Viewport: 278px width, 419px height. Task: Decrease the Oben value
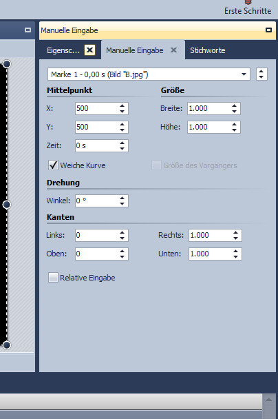(x=122, y=257)
